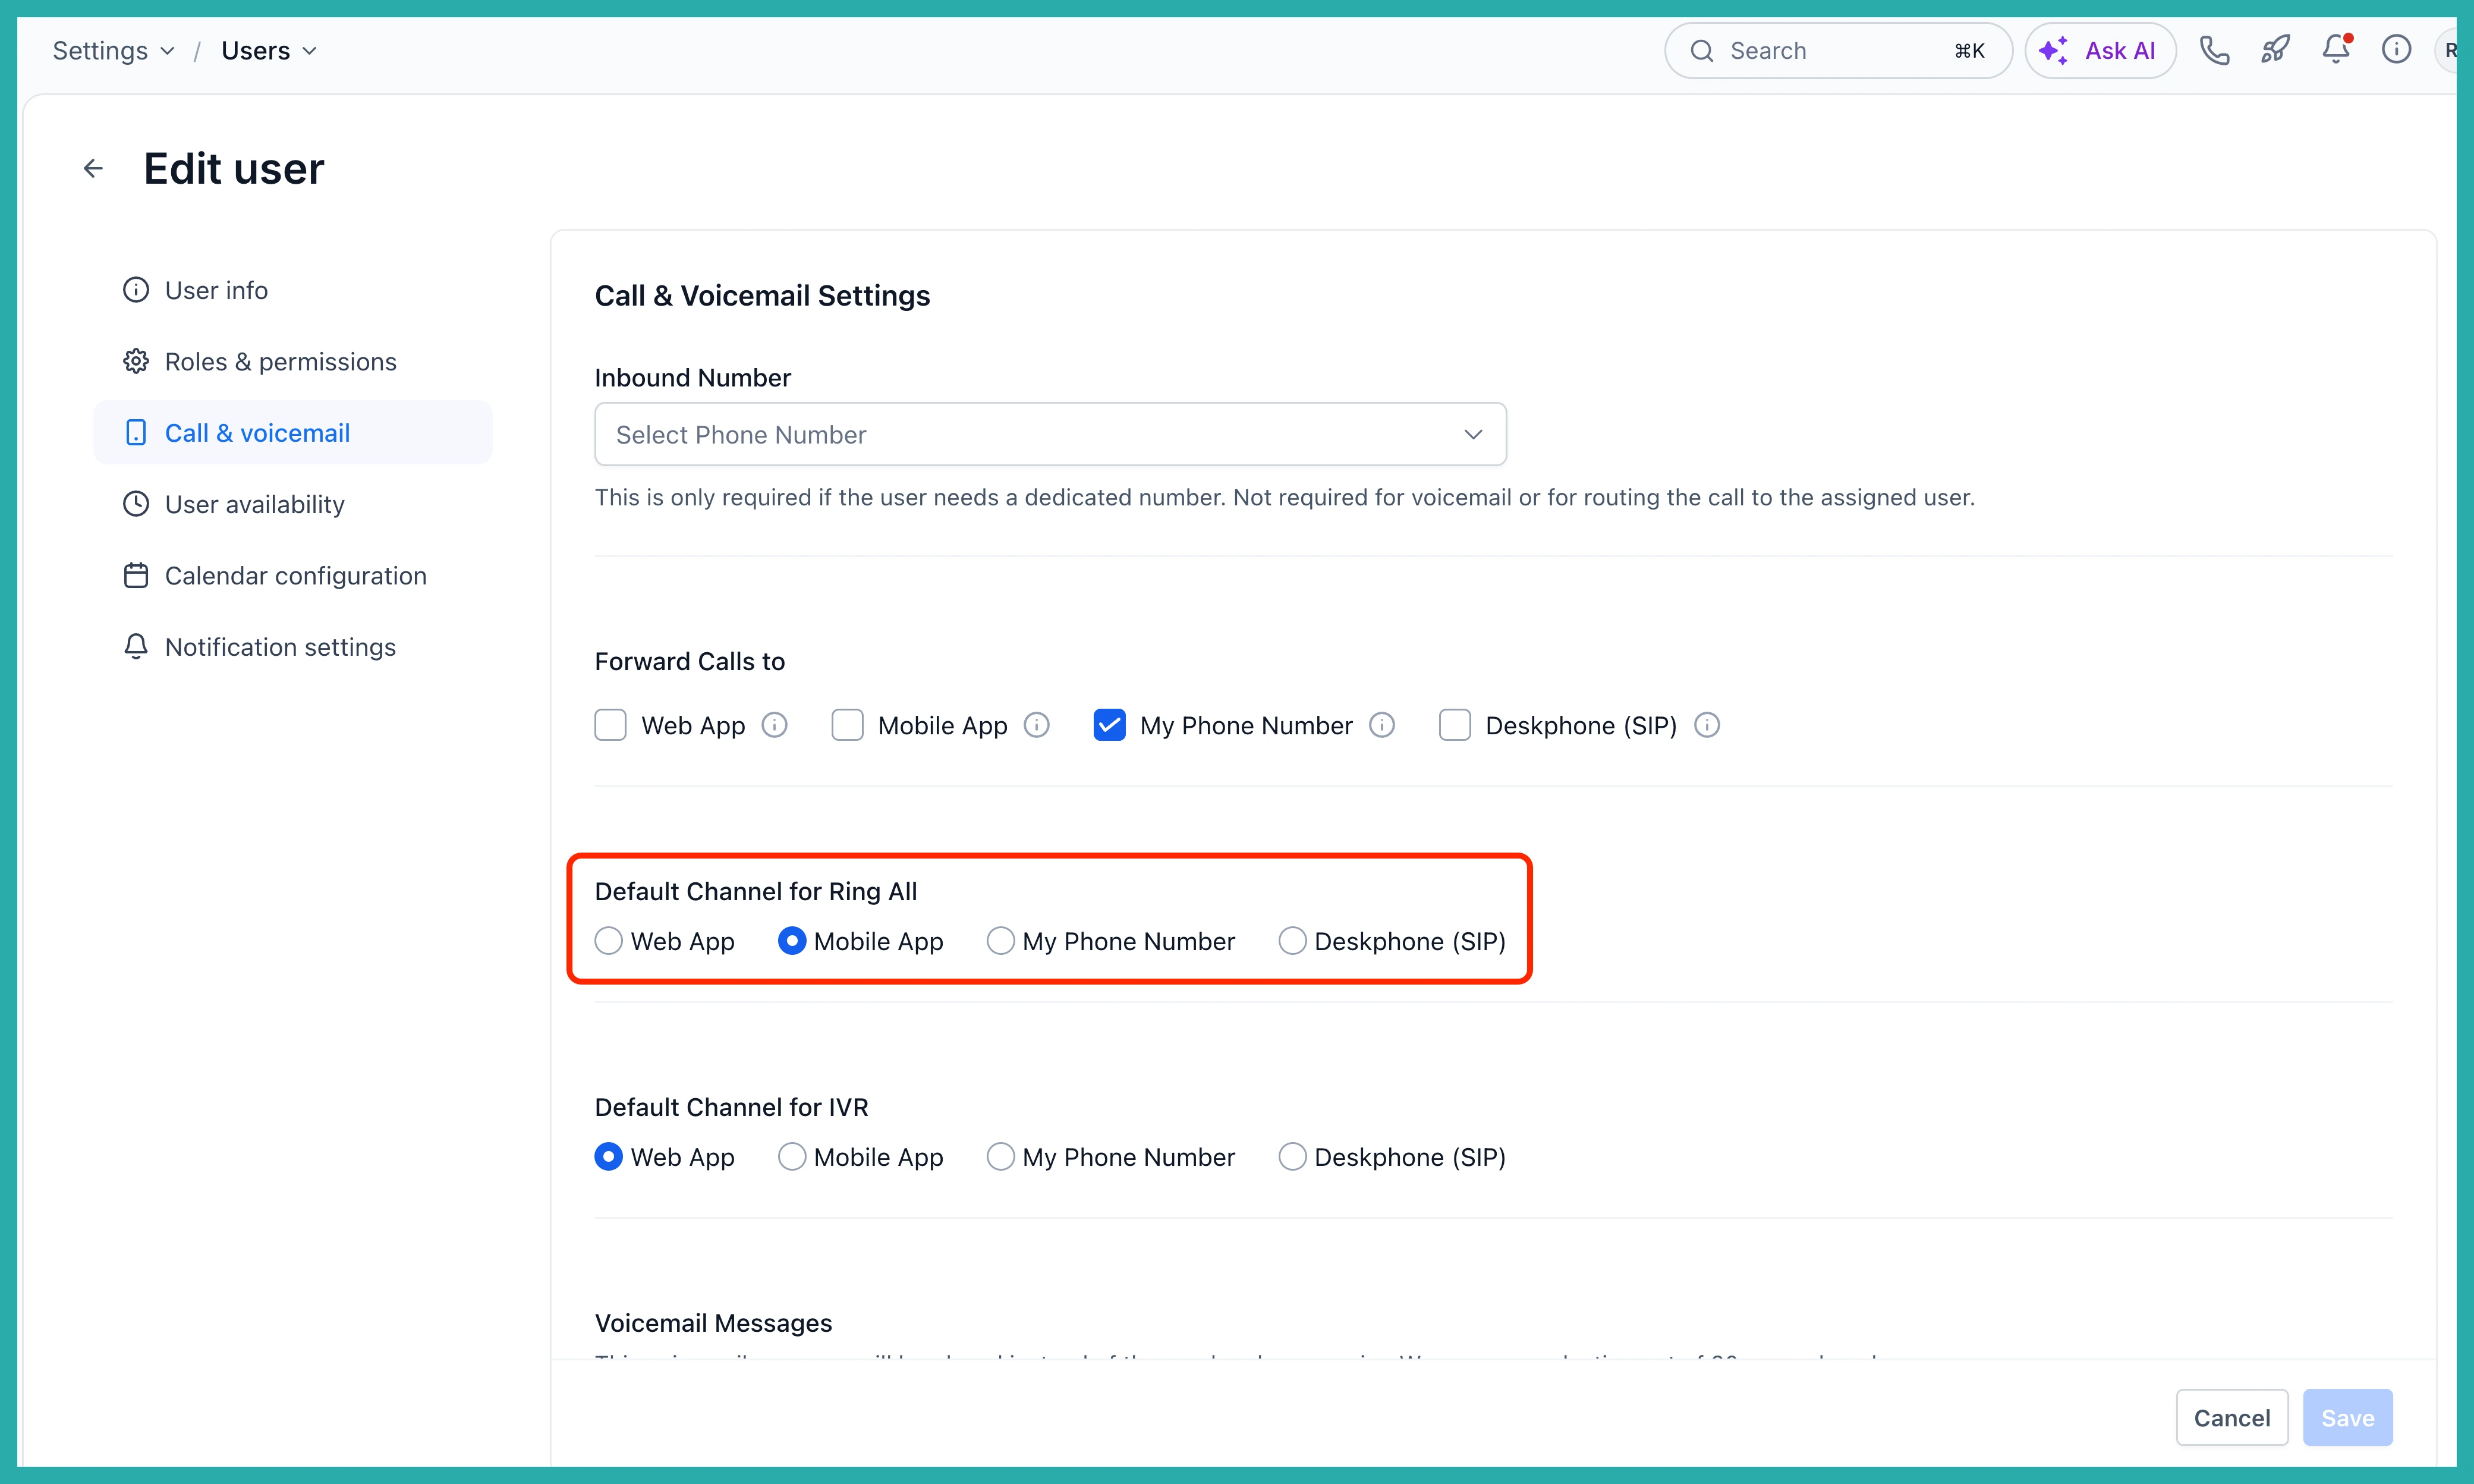Select Web App radio for IVR
2474x1484 pixels.
click(x=608, y=1157)
